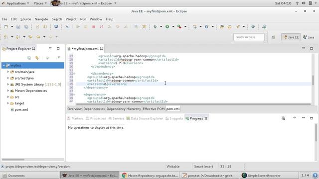Click the red Terminate square icon
The image size is (319, 179).
(94, 26)
